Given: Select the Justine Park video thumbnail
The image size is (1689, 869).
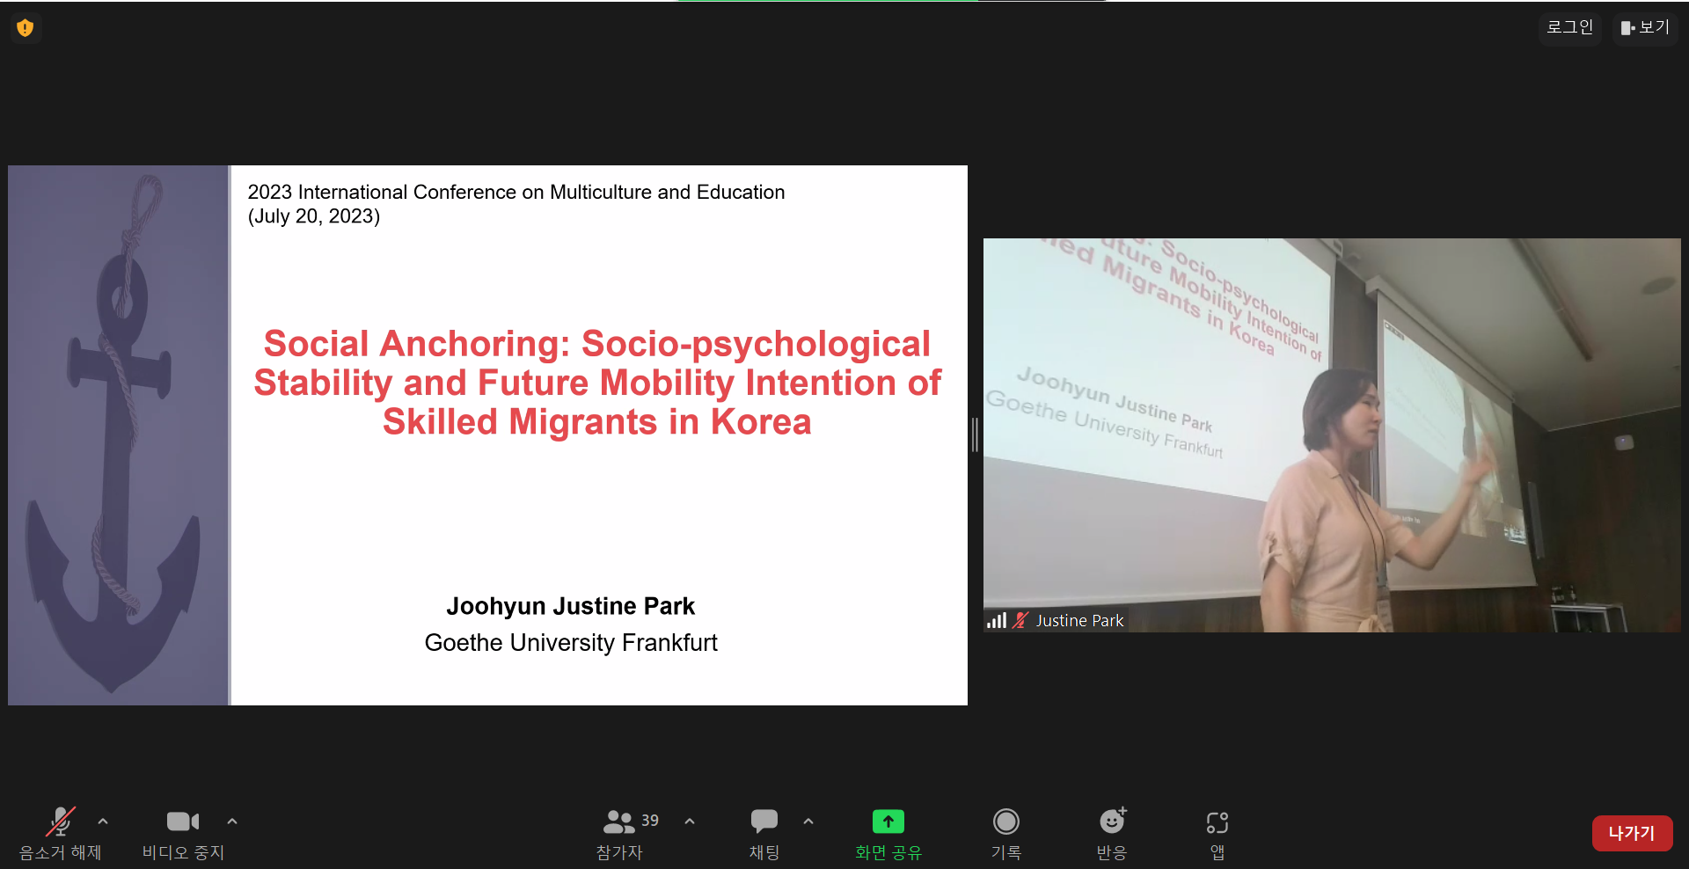Looking at the screenshot, I should tap(1332, 435).
